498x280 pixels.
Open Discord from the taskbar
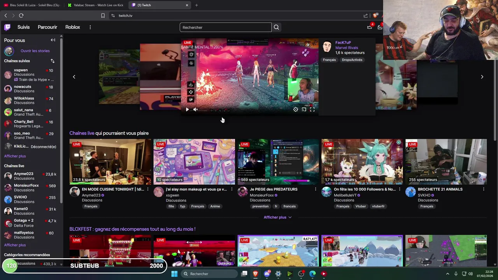(x=267, y=274)
